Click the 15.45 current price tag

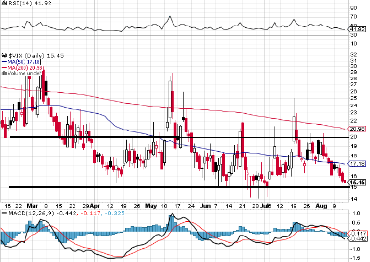point(355,183)
